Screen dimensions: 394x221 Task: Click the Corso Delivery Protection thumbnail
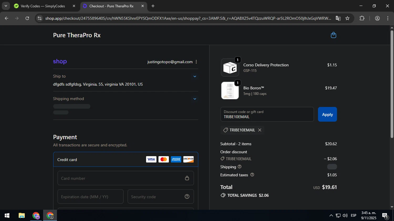(x=230, y=68)
